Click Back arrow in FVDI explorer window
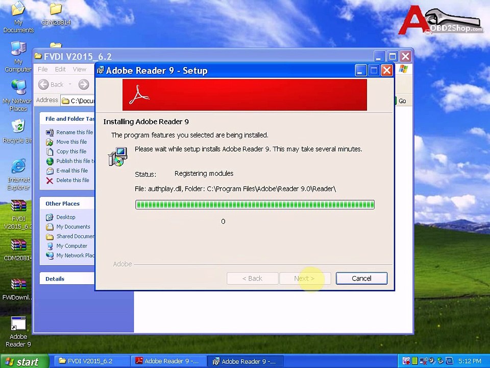This screenshot has height=368, width=490. coord(43,84)
